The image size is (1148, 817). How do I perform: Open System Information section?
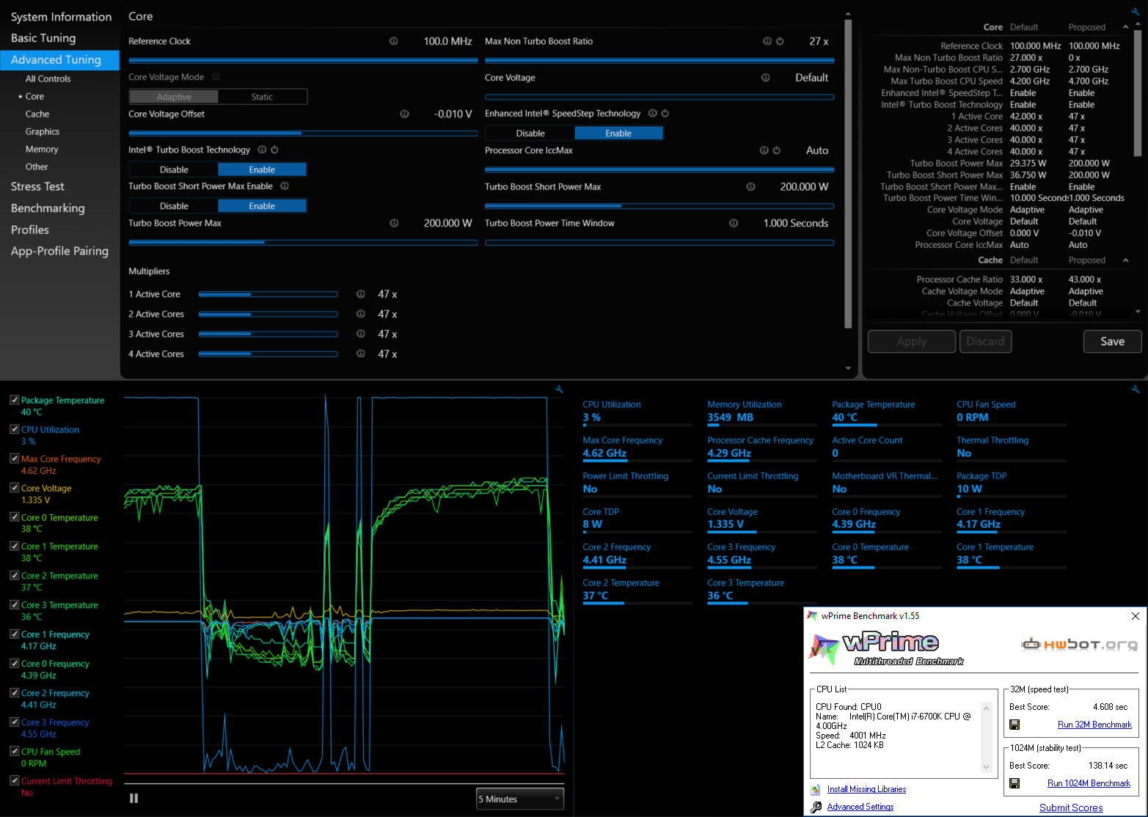click(x=61, y=17)
